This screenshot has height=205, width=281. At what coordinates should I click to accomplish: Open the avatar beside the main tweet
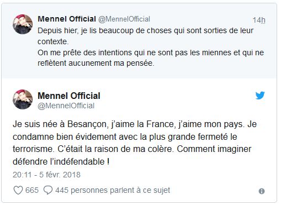tap(23, 99)
